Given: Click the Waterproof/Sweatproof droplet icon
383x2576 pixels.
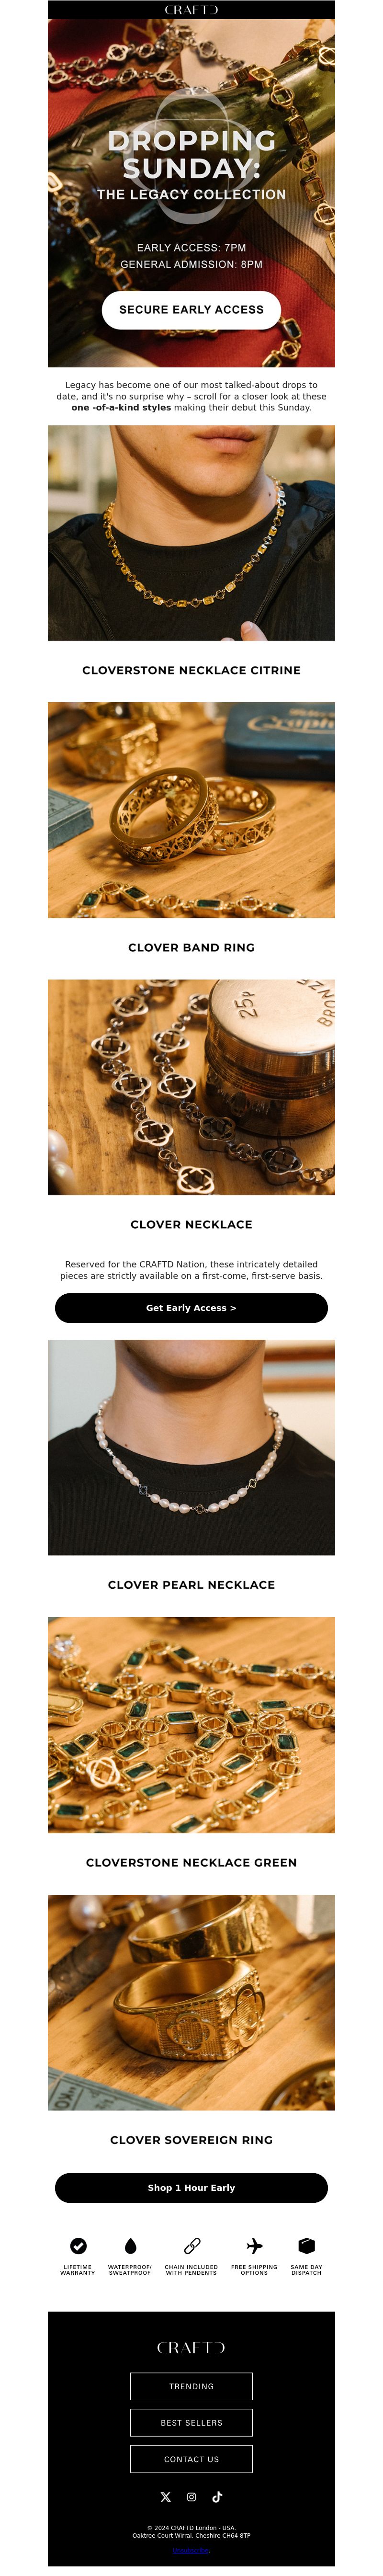Looking at the screenshot, I should click(x=130, y=2245).
